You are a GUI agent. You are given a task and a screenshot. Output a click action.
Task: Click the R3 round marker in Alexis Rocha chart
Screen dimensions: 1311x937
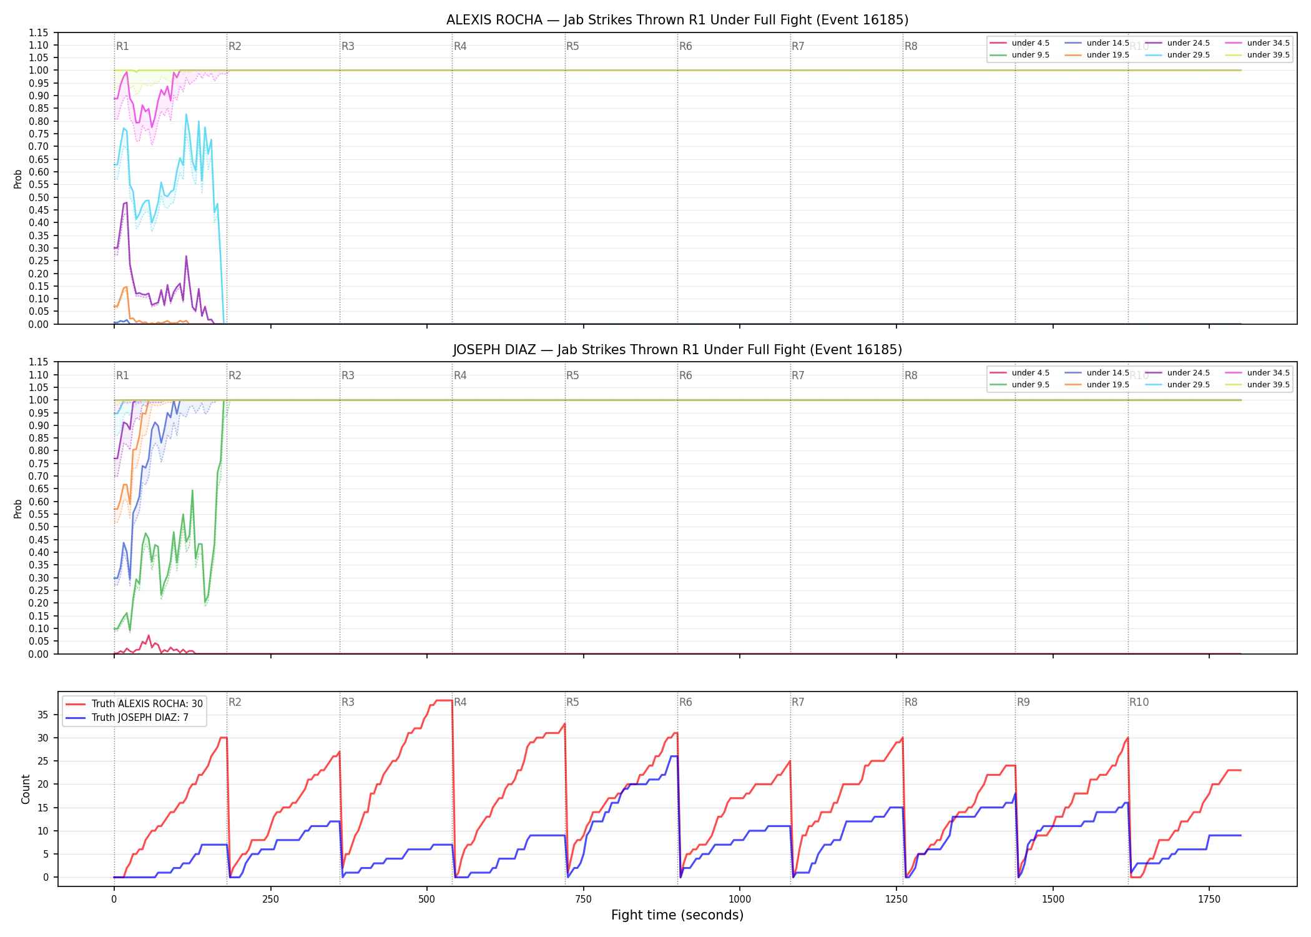tap(348, 46)
